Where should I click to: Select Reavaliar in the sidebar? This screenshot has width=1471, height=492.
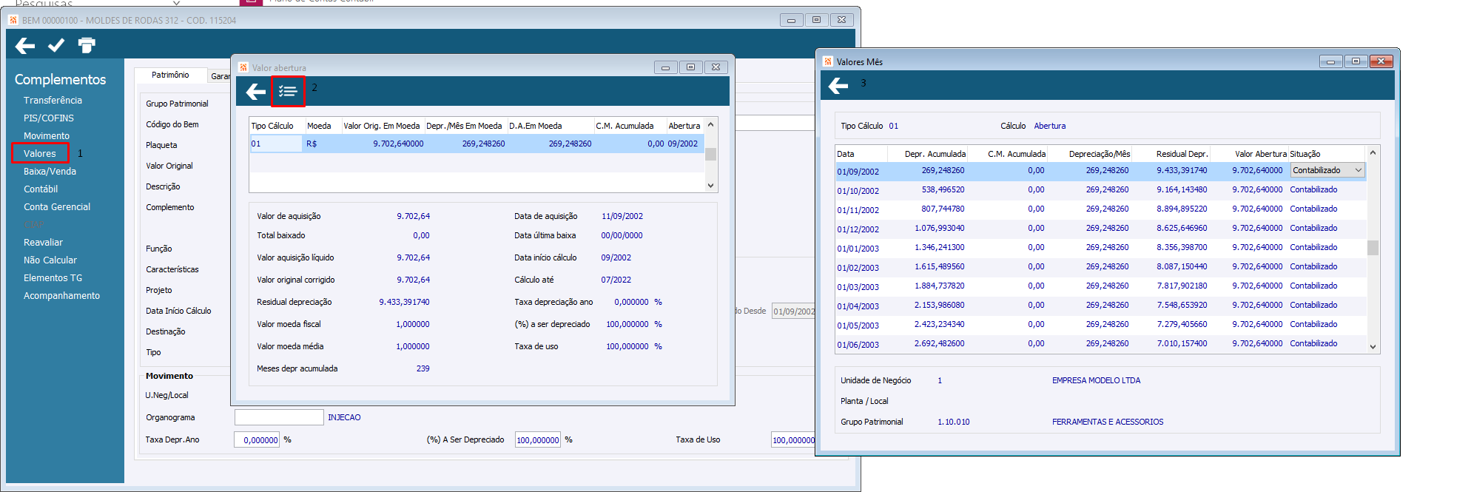(x=43, y=242)
